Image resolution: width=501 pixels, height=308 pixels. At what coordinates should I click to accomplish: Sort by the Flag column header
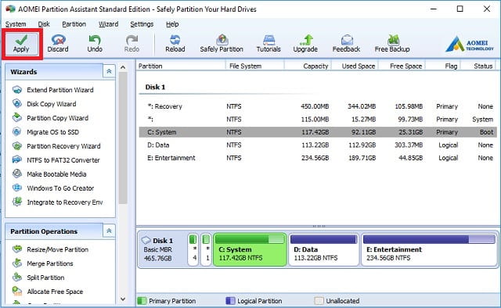click(x=443, y=66)
